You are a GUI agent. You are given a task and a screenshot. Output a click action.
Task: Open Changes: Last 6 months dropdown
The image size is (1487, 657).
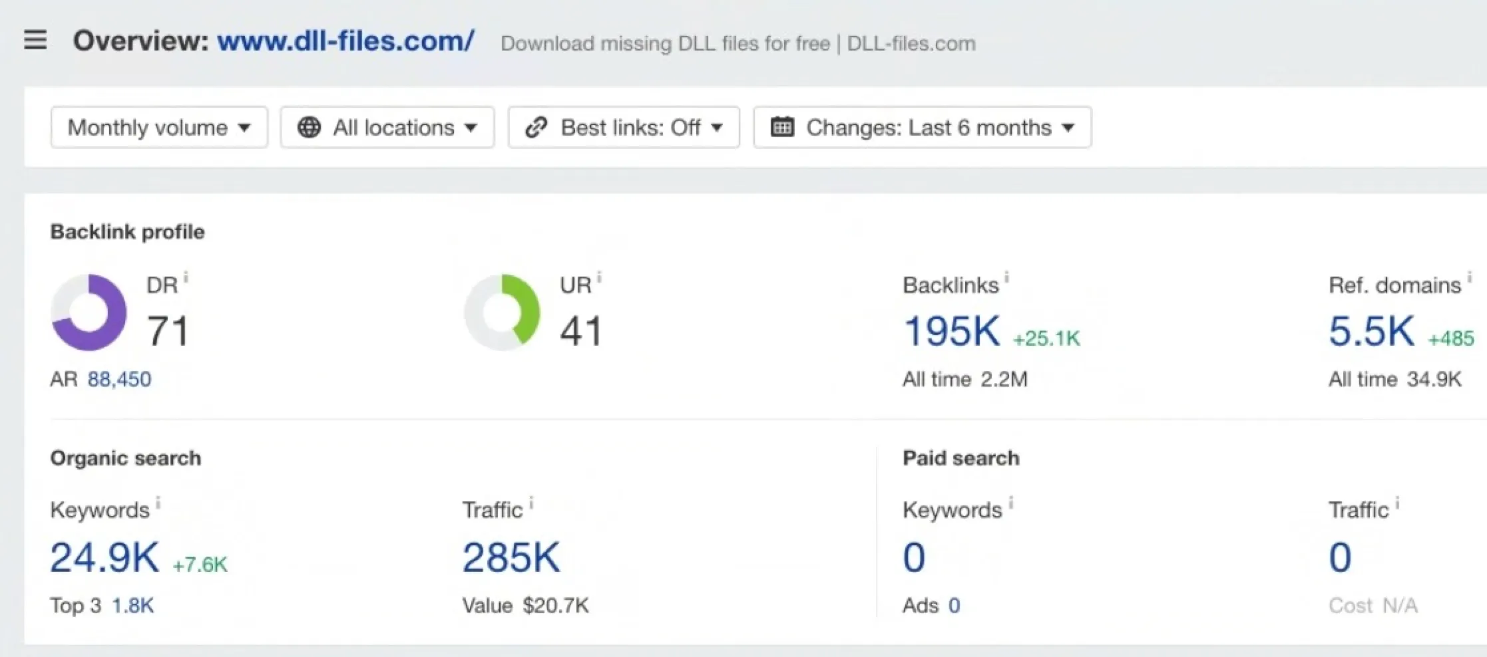[x=923, y=127]
